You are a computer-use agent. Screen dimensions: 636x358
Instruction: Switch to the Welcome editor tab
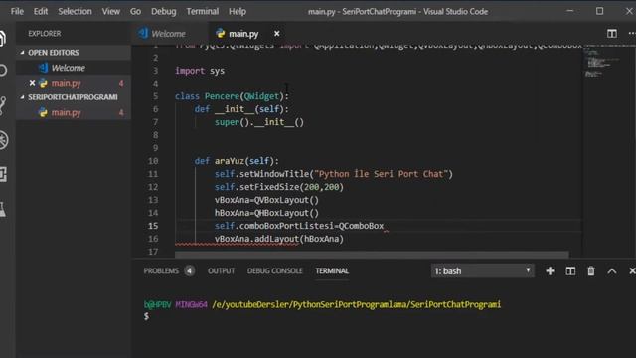coord(168,33)
